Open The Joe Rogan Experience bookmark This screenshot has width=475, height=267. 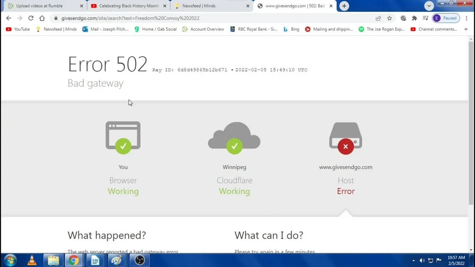coord(381,29)
